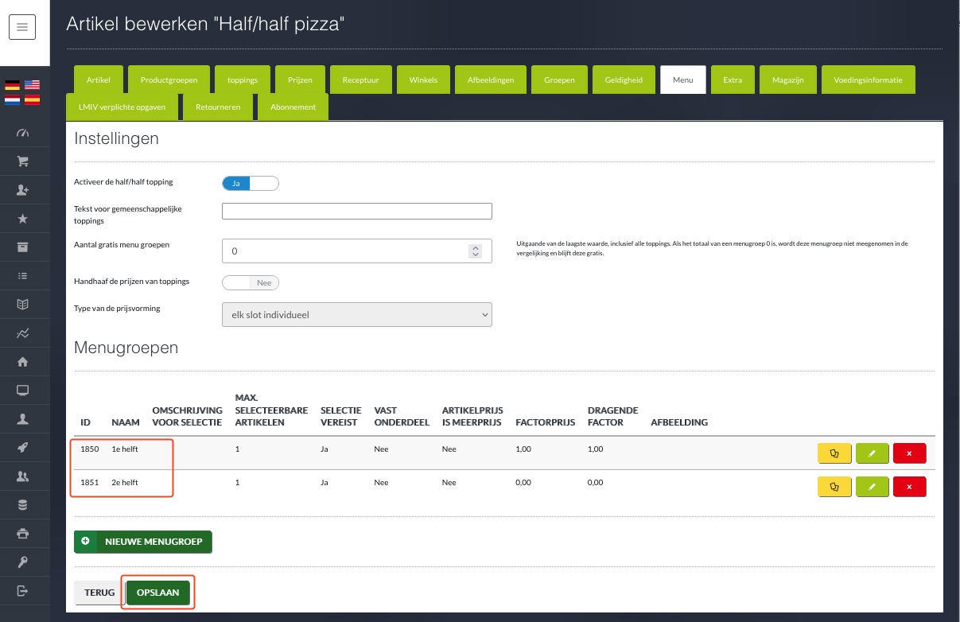Click "Nieuwe menugroep" button
The height and width of the screenshot is (622, 960).
tap(143, 542)
